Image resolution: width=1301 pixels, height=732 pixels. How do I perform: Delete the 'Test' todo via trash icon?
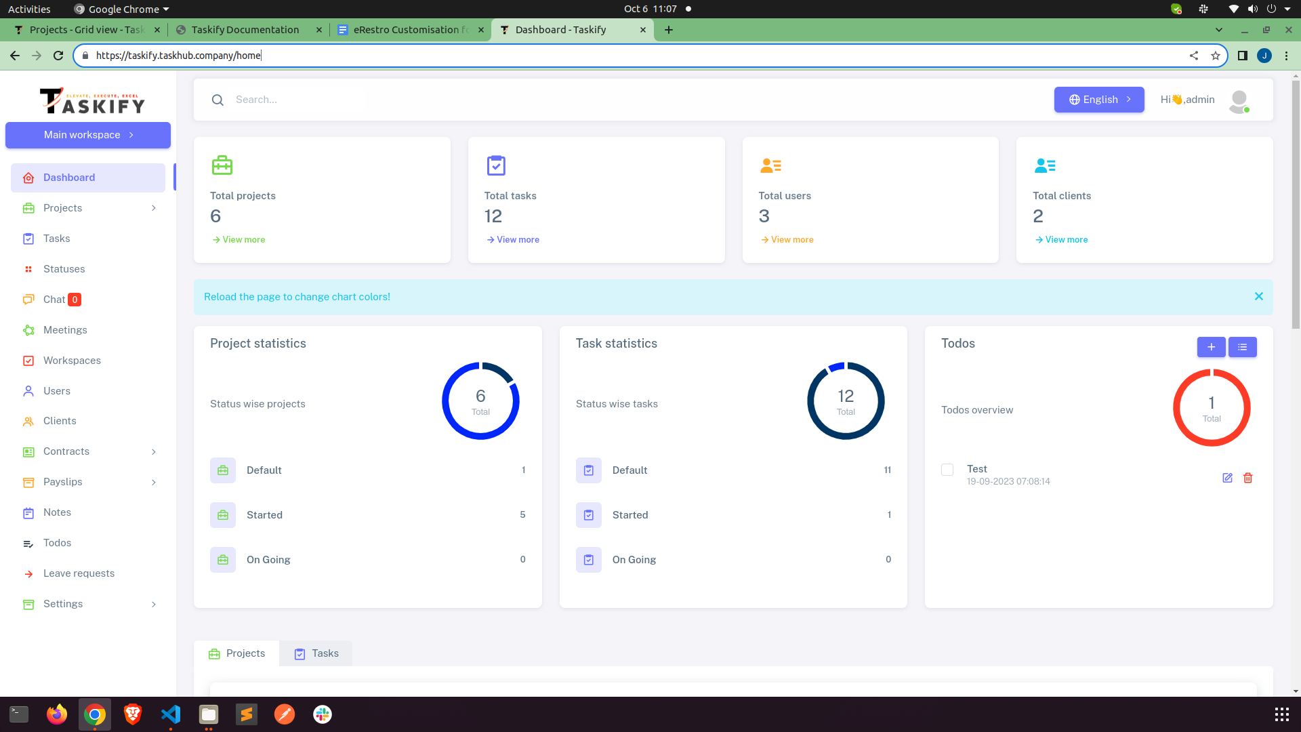1248,478
